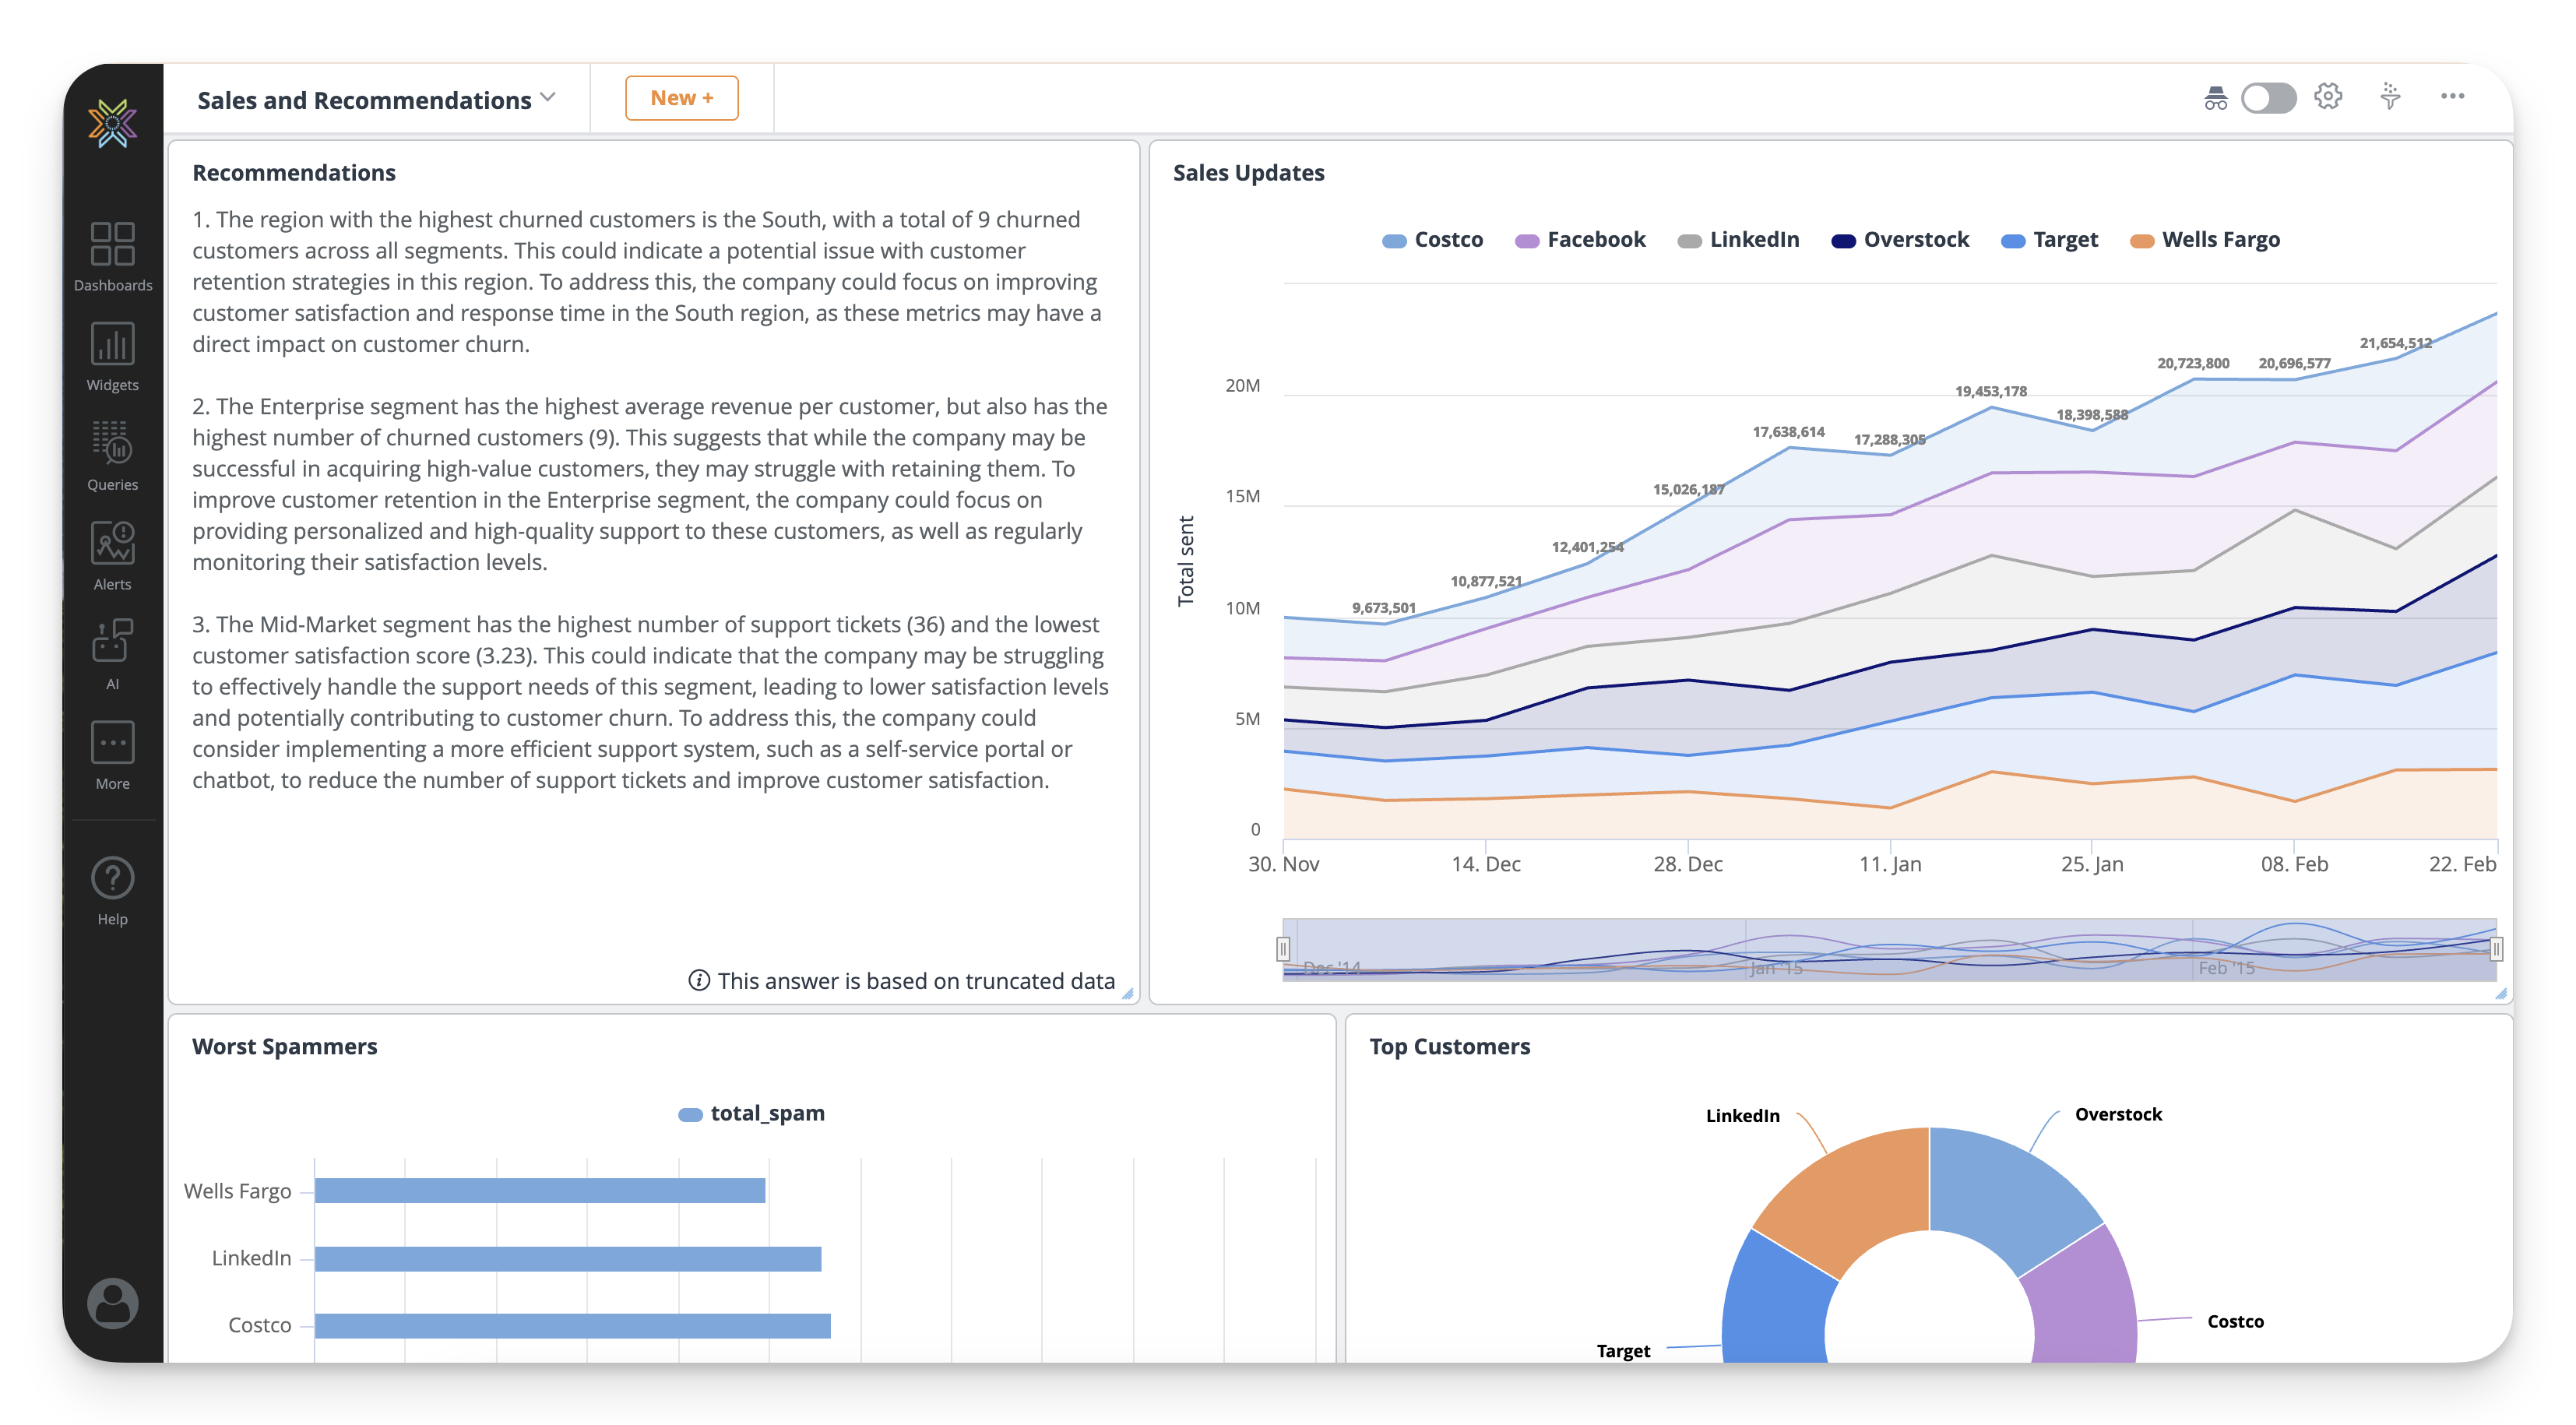Open the Alerts section
This screenshot has height=1425, width=2576.
pyautogui.click(x=112, y=556)
